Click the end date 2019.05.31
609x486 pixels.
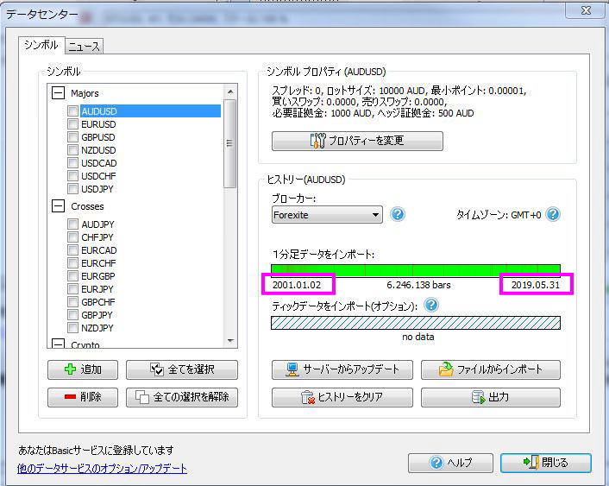pyautogui.click(x=535, y=285)
